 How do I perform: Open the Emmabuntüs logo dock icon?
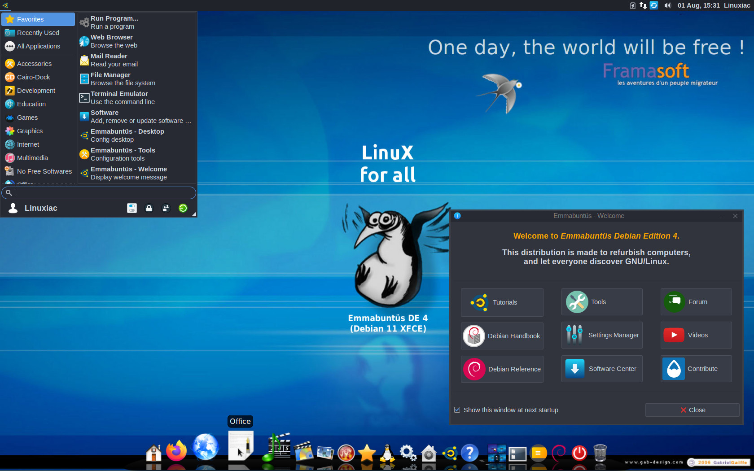pyautogui.click(x=449, y=453)
